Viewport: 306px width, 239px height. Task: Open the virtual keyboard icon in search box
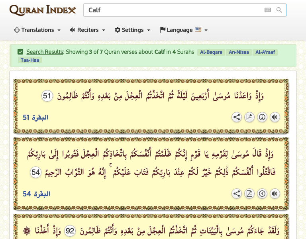(268, 10)
